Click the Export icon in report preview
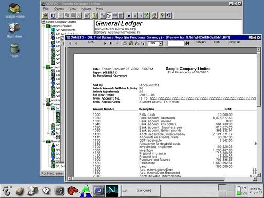The image size is (264, 198). 137,43
